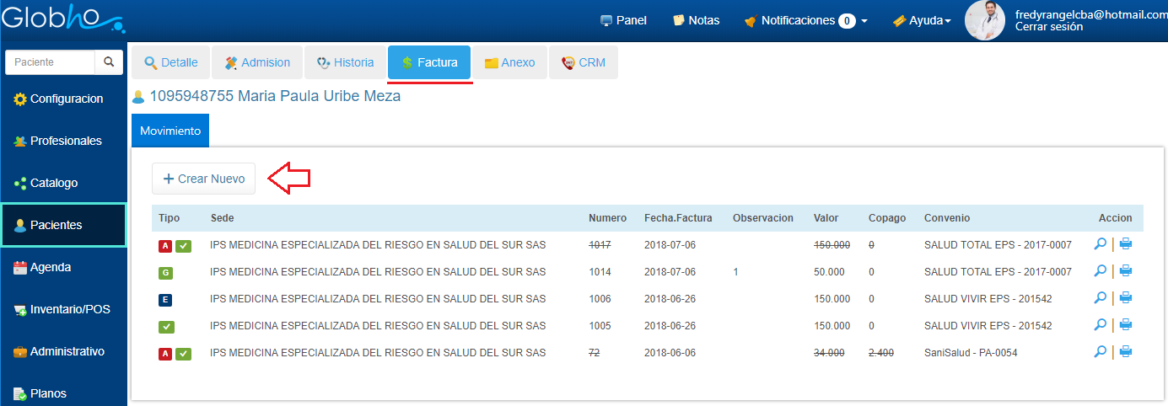Click the magnifier icon for invoice 1017
Screen dimensions: 1168x406
click(1100, 245)
